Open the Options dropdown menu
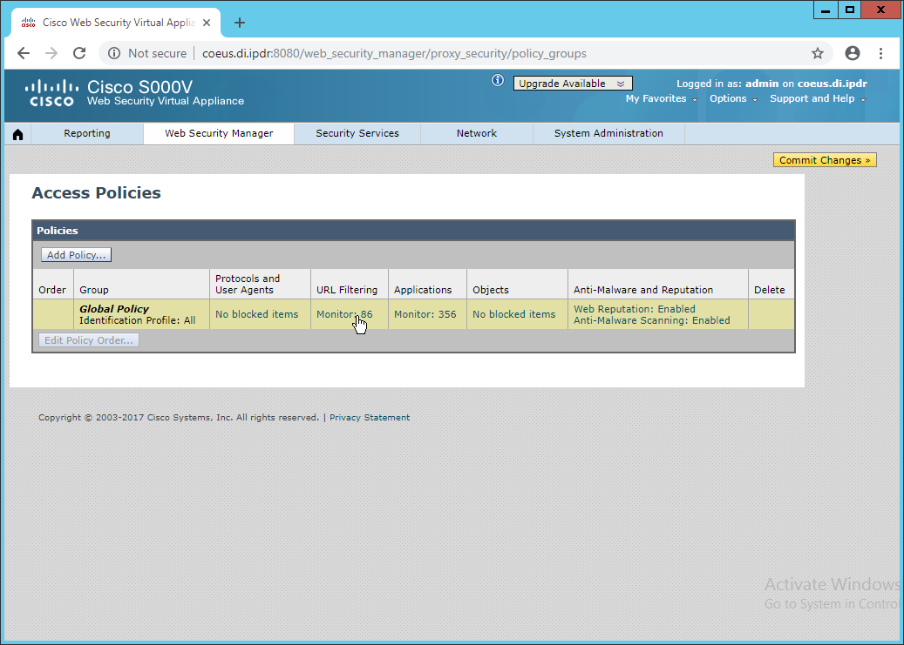 tap(733, 98)
